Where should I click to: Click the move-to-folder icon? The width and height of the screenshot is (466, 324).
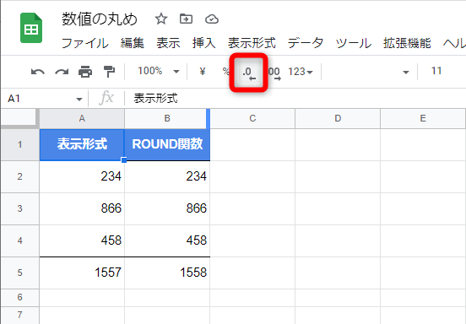tap(186, 19)
